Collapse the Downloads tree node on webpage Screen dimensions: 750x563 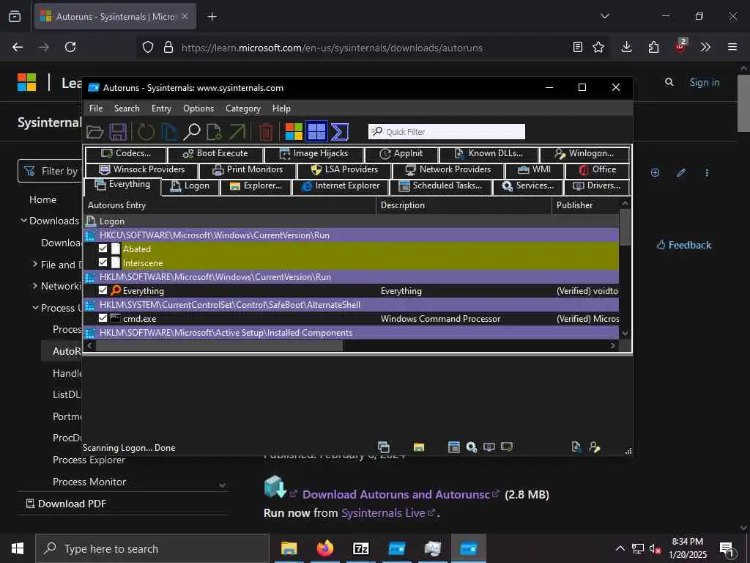(x=23, y=221)
